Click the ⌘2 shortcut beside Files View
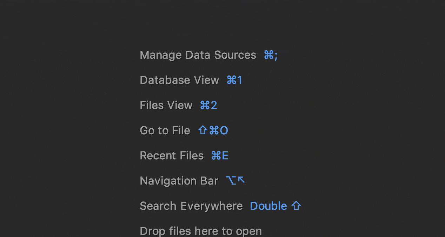445x237 pixels. tap(208, 105)
